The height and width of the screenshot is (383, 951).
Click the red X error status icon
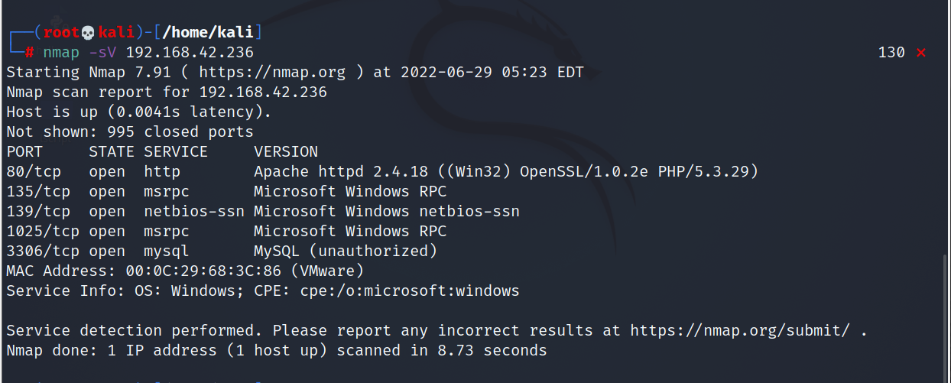pyautogui.click(x=920, y=53)
